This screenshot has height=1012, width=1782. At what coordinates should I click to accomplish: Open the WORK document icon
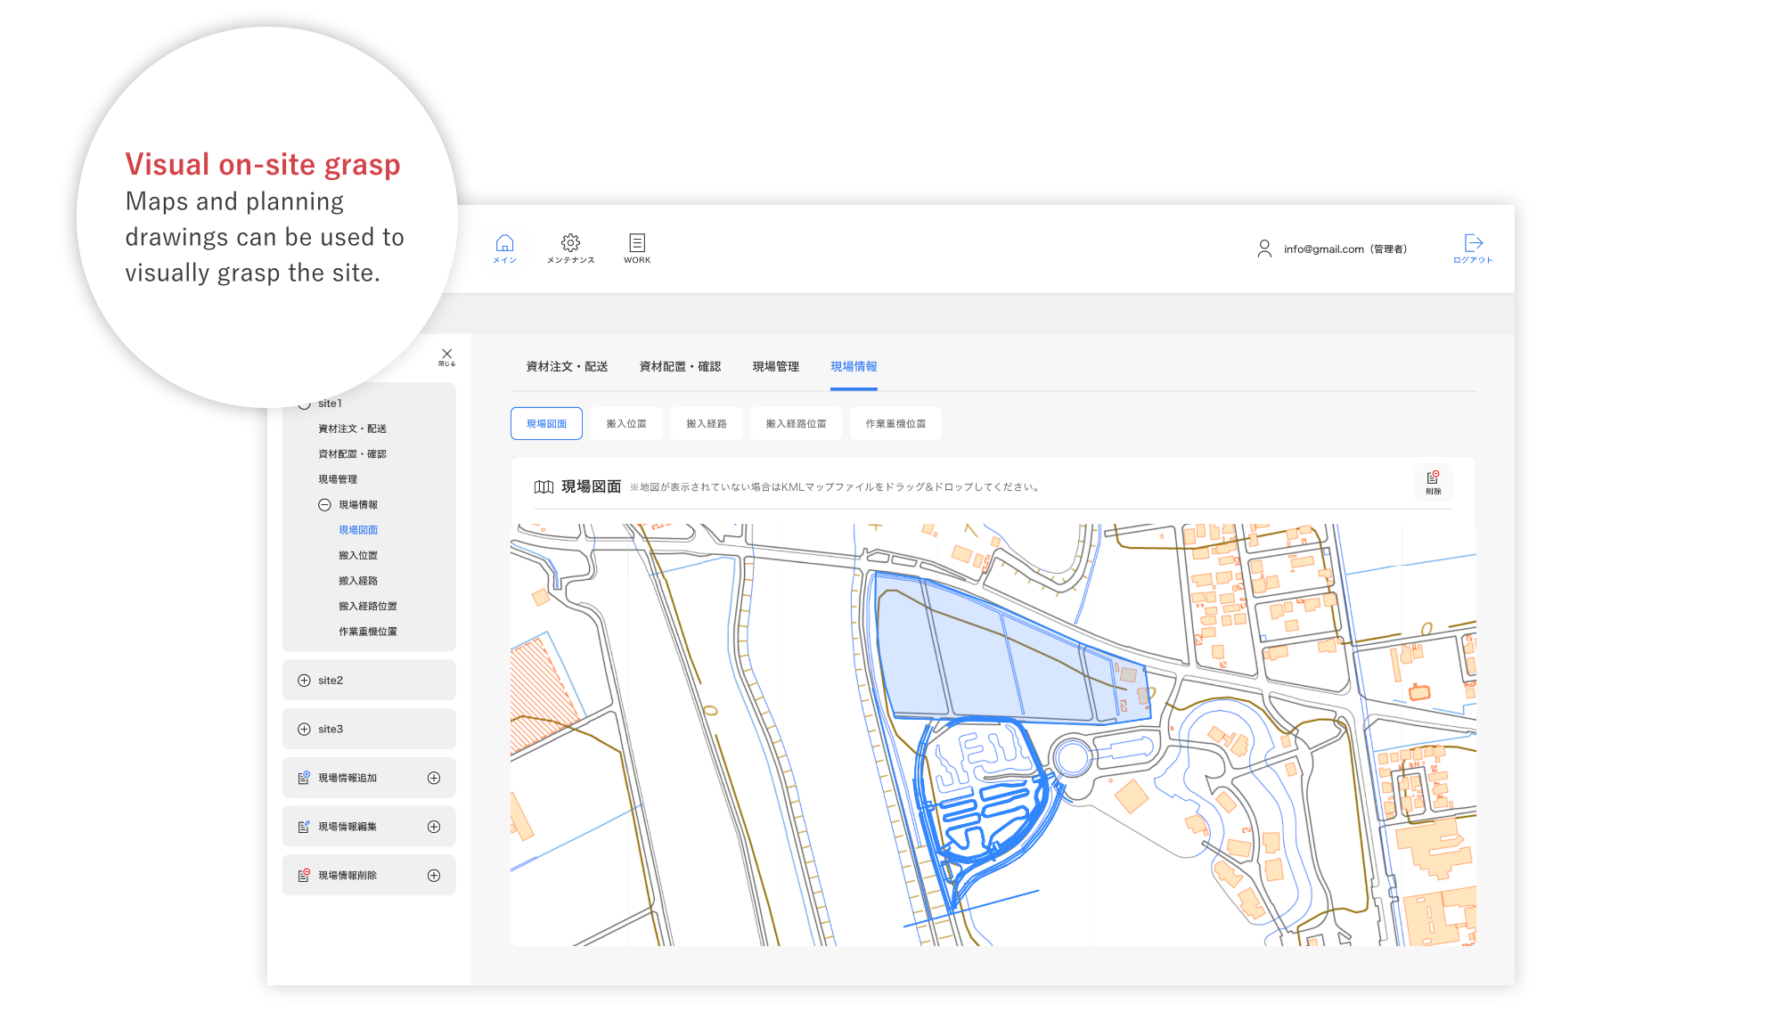637,243
